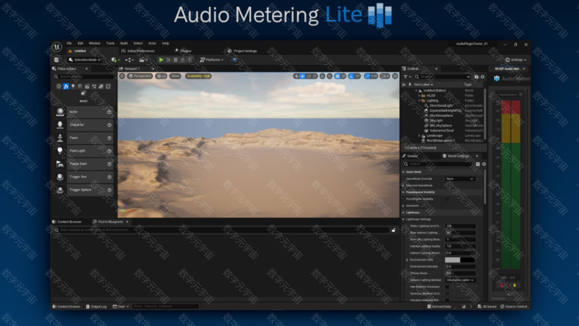Click Scalability: High button
The width and height of the screenshot is (579, 326).
coord(198,76)
